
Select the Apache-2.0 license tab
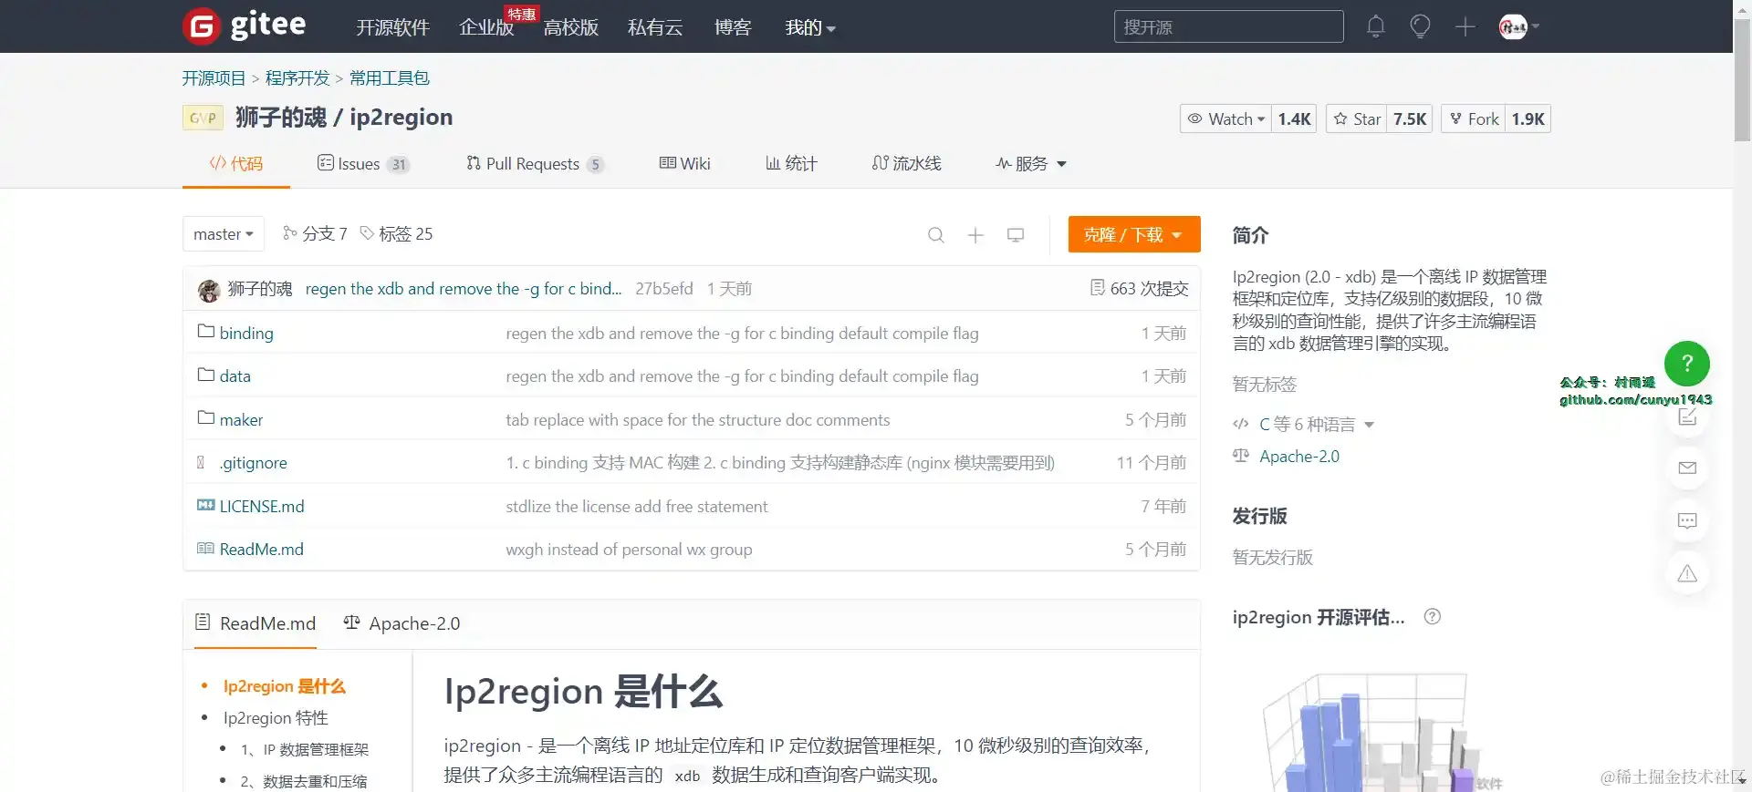[x=401, y=623]
